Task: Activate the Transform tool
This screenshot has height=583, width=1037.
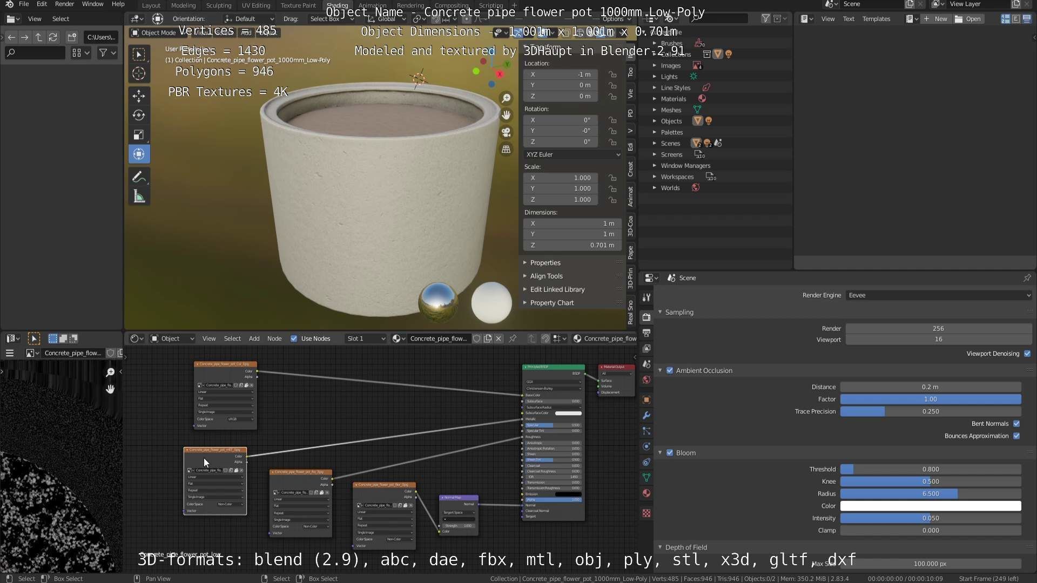Action: pyautogui.click(x=139, y=154)
